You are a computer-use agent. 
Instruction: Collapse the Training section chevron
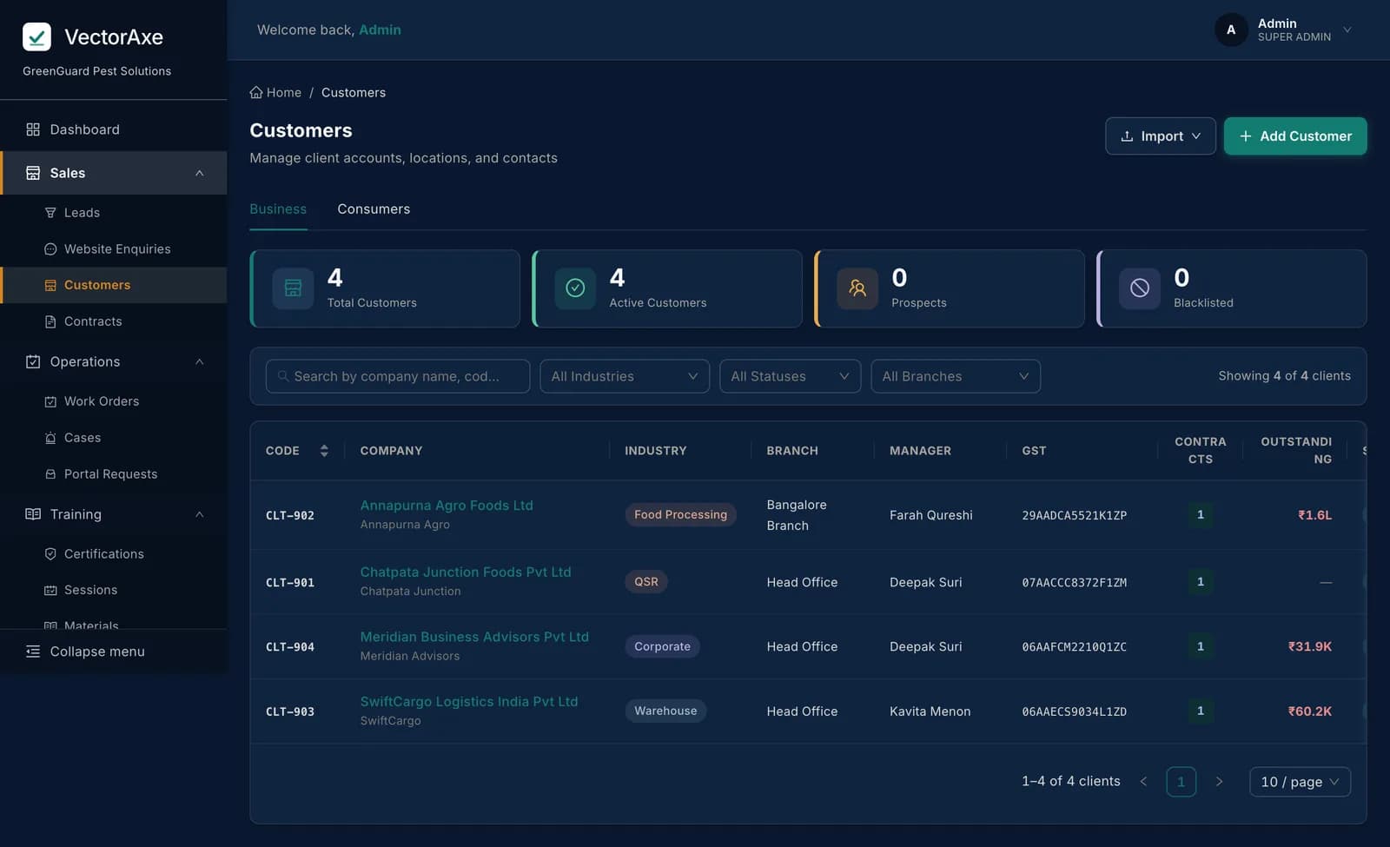[x=200, y=514]
